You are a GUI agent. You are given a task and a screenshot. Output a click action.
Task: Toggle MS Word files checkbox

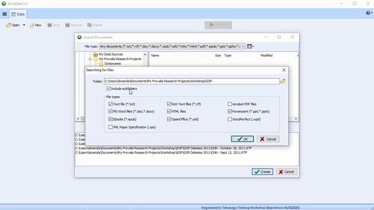pos(110,111)
